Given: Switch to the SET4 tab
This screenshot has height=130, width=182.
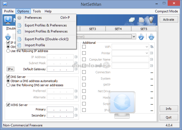Looking at the screenshot, I should click(x=118, y=29).
